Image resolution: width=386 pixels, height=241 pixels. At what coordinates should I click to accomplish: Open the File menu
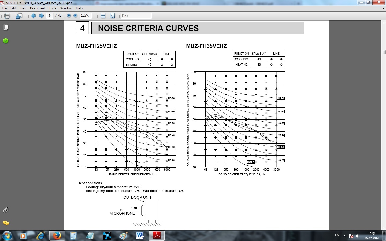4,8
